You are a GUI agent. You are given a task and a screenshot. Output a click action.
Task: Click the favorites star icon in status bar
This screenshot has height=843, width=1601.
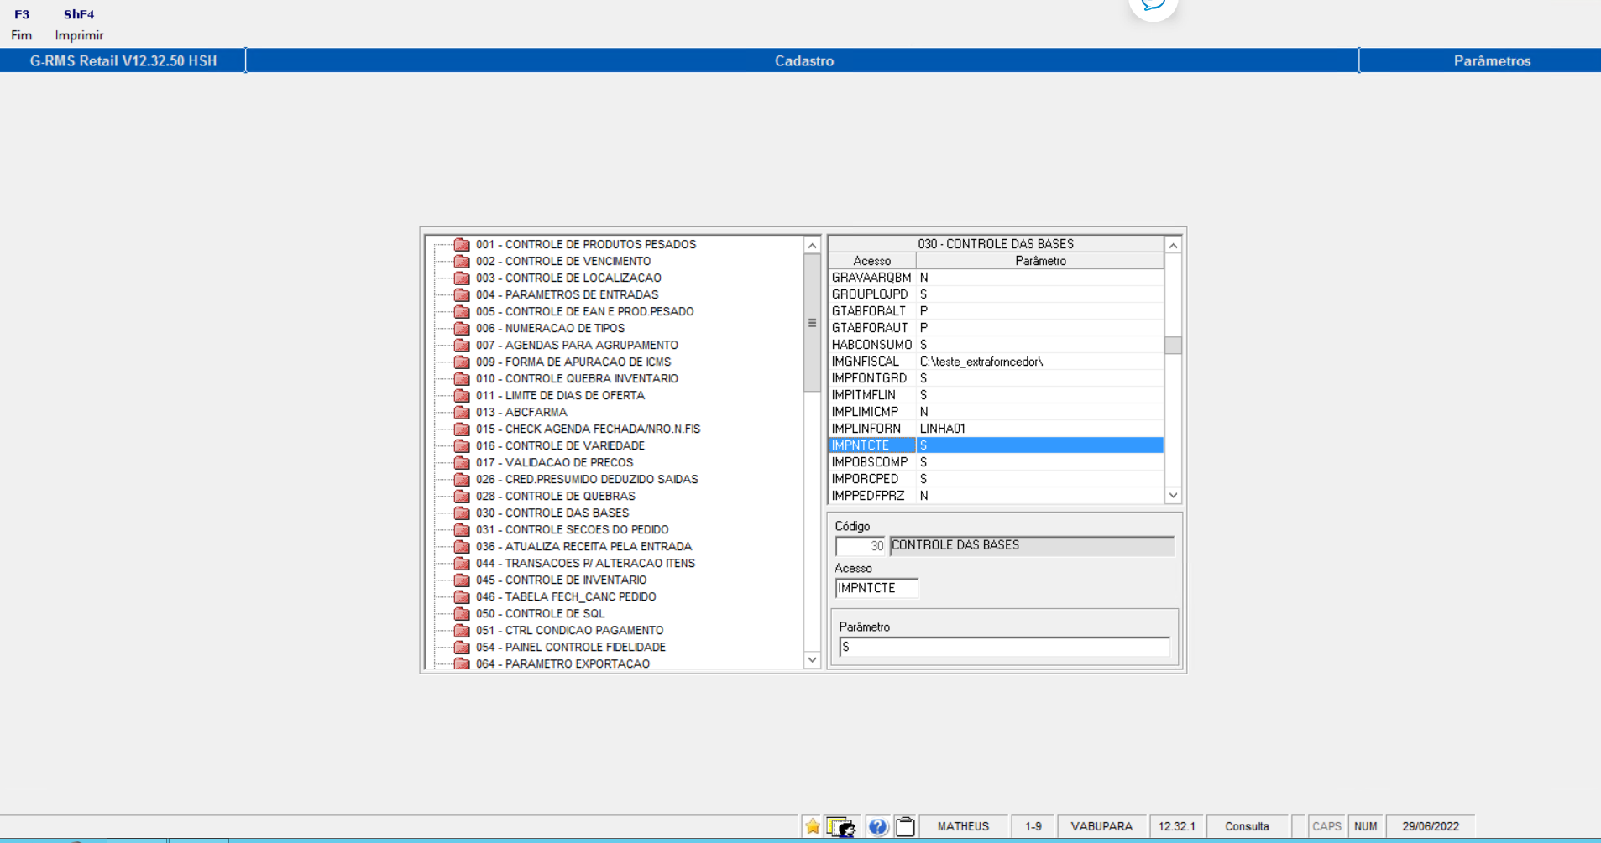(811, 826)
